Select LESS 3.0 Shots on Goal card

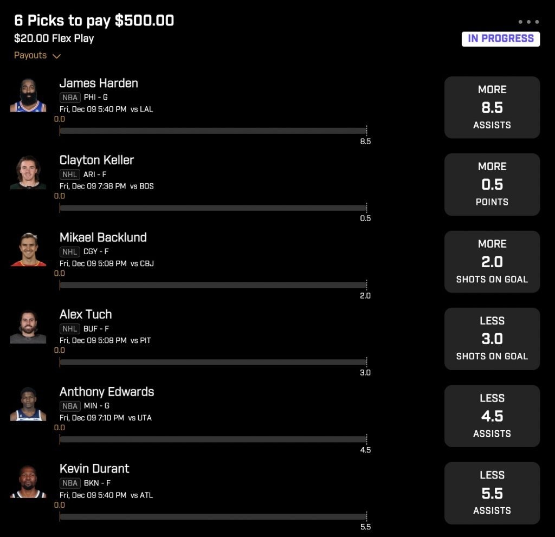coord(492,339)
